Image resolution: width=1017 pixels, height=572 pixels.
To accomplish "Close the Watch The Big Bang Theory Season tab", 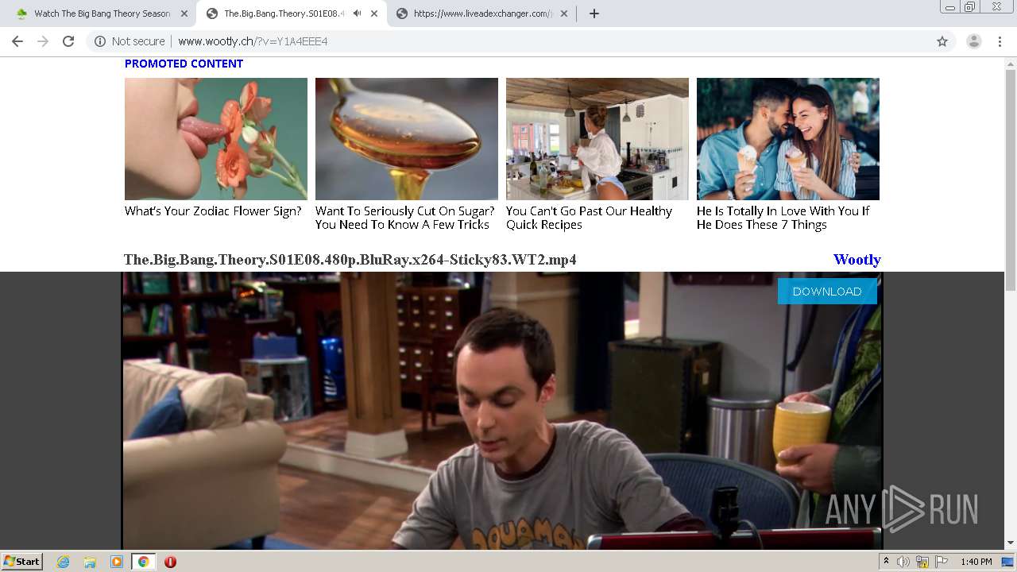I will 184,14.
